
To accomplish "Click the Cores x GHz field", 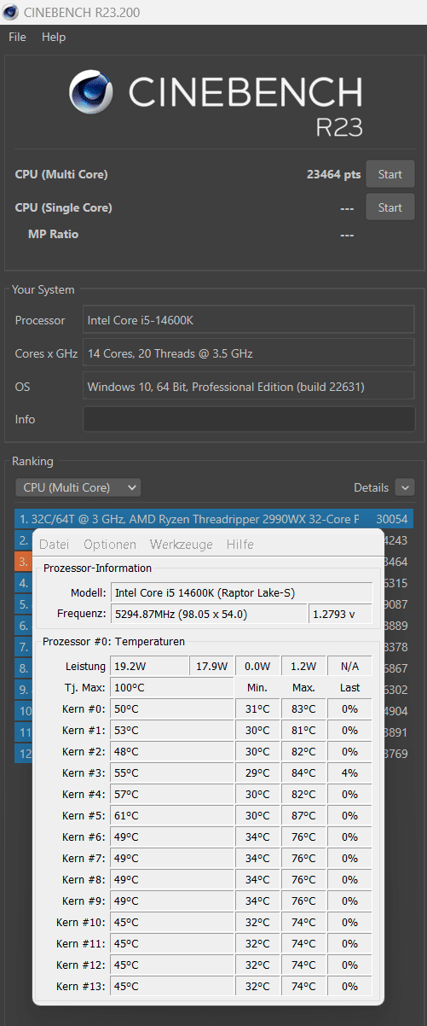I will 248,353.
